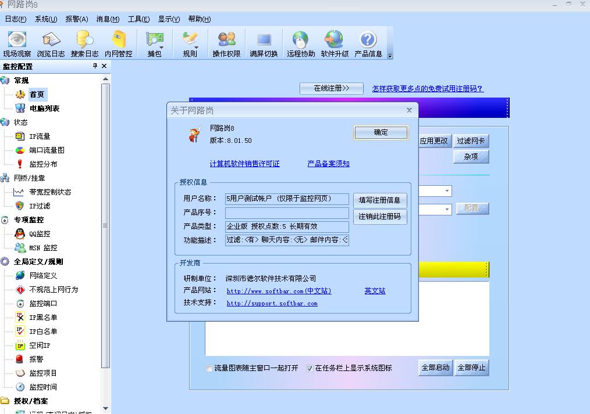Viewport: 590px width, 414px height.
Task: Open 产品信息 product info
Action: pyautogui.click(x=368, y=44)
